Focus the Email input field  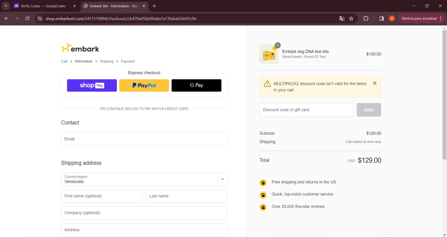click(x=144, y=139)
